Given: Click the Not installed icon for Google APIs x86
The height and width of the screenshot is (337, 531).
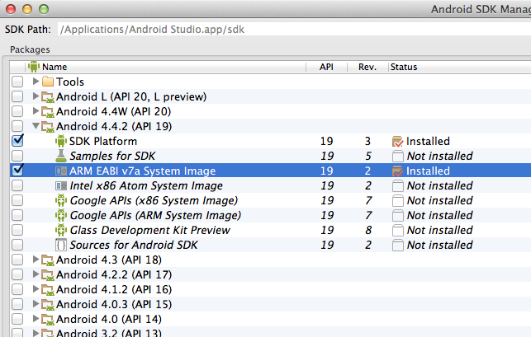Looking at the screenshot, I should (x=398, y=201).
